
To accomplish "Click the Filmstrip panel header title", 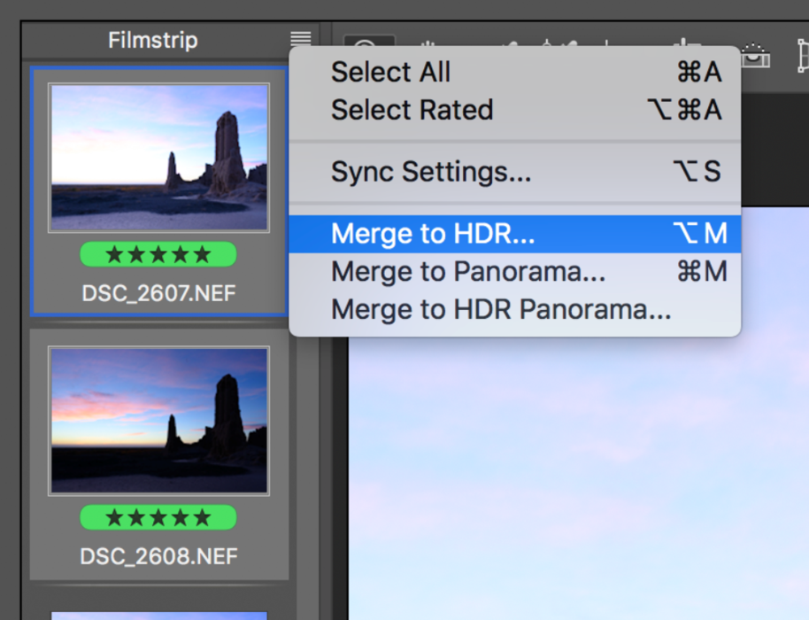I will tap(153, 41).
